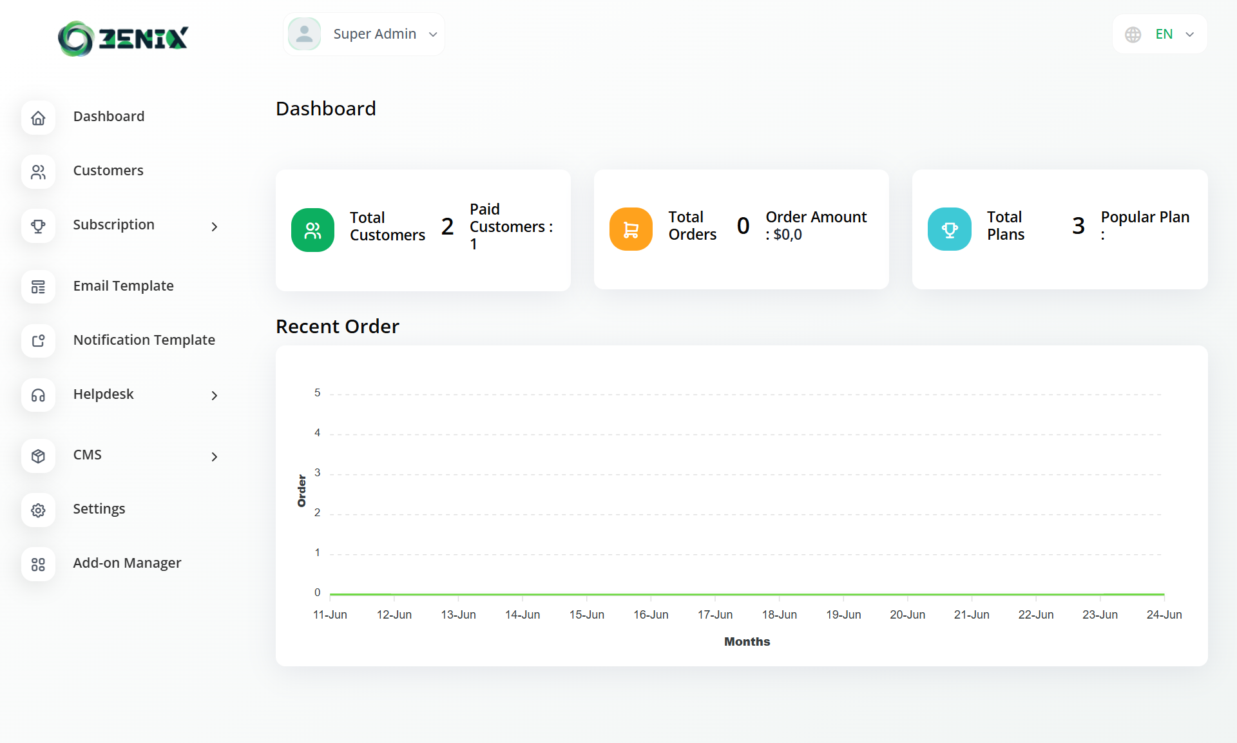Open Email Template page

123,286
